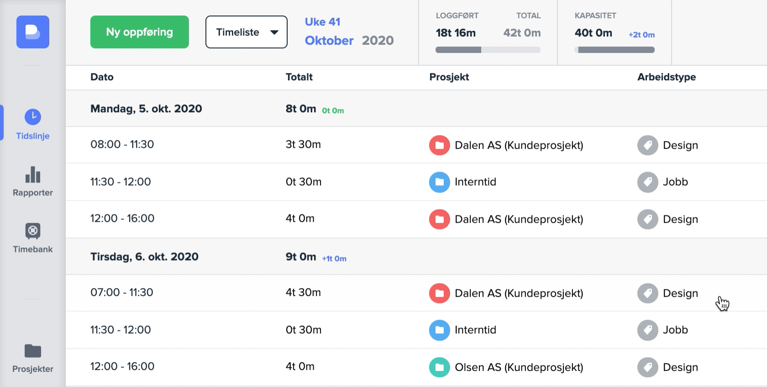767x387 pixels.
Task: Expand the Timeliste view dropdown
Action: (247, 32)
